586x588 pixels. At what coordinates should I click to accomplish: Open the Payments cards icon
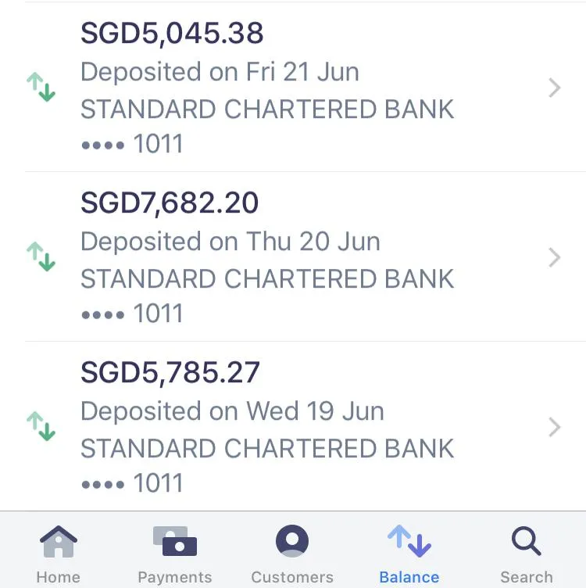175,541
